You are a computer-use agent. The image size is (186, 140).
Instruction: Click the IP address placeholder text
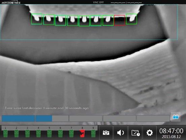pos(126,2)
